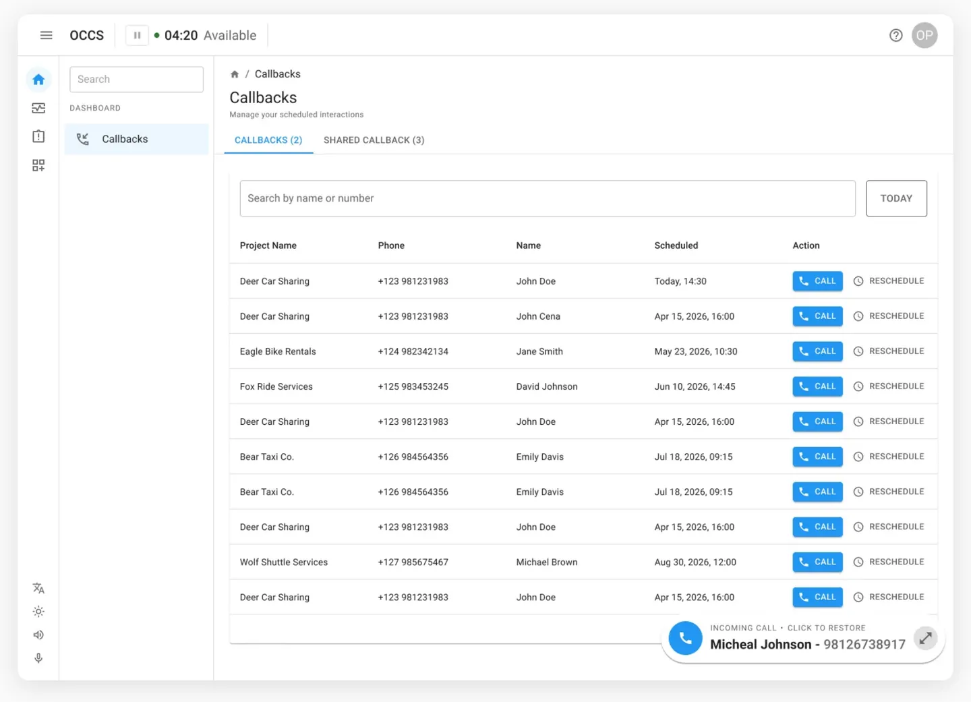Call John Cena

click(x=817, y=316)
